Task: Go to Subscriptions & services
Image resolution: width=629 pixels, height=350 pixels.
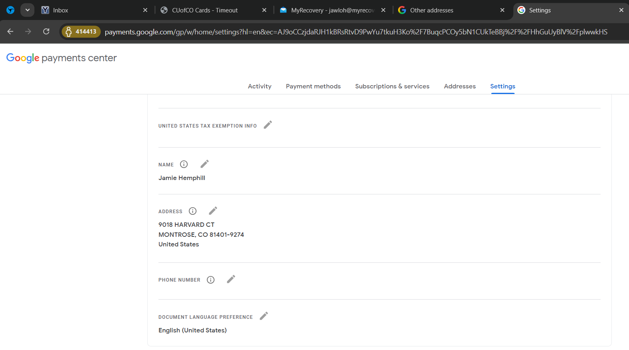Action: point(392,86)
